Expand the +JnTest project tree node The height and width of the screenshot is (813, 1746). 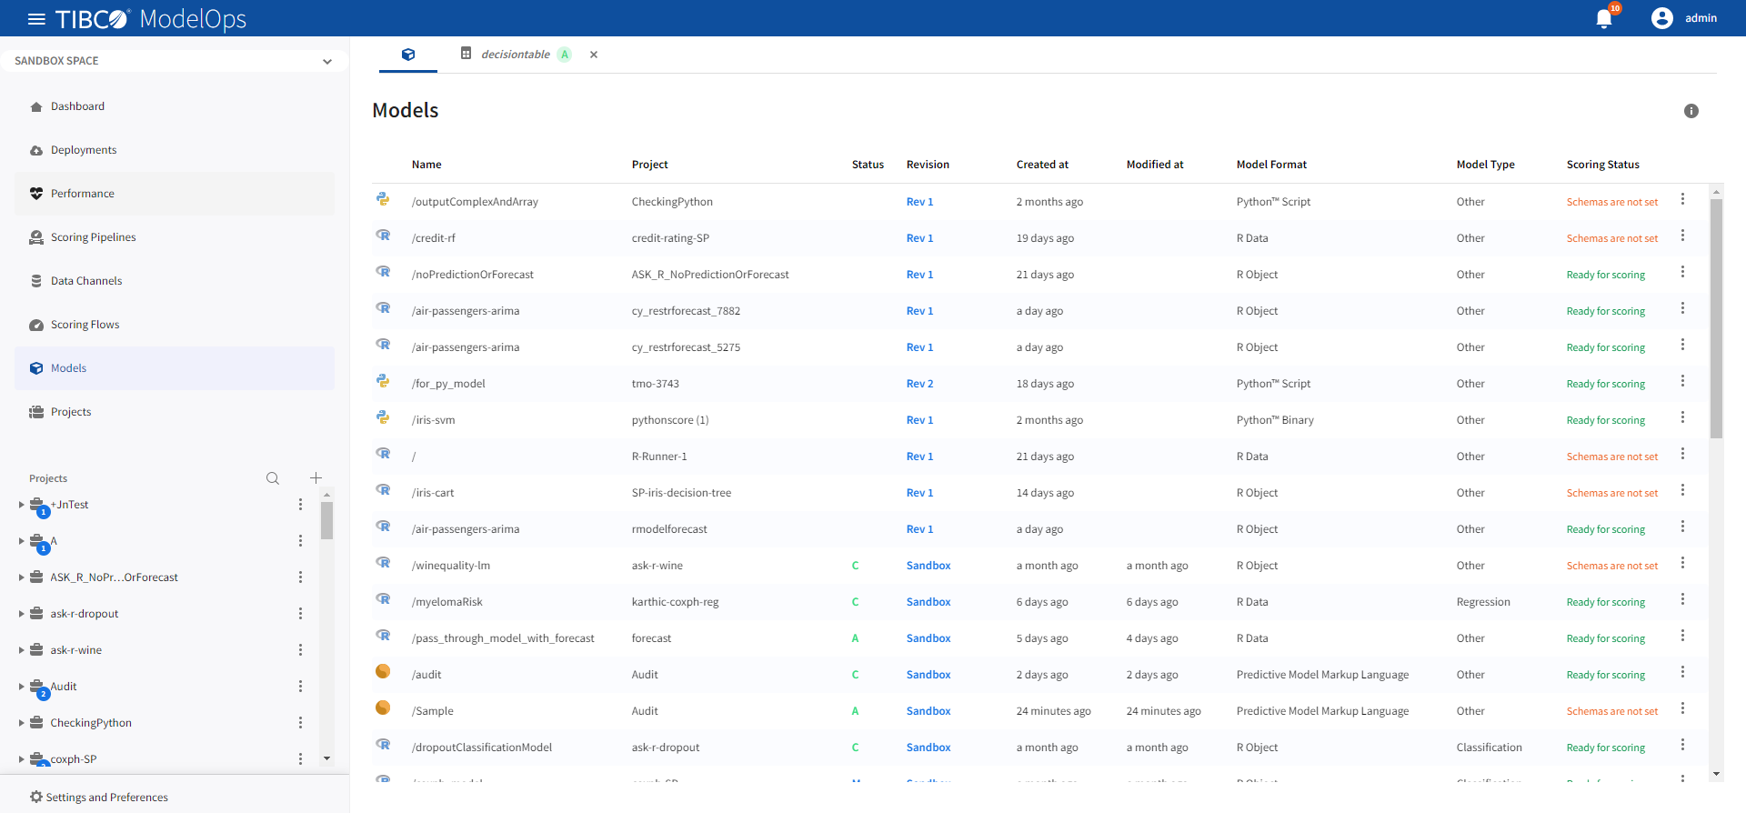point(22,505)
